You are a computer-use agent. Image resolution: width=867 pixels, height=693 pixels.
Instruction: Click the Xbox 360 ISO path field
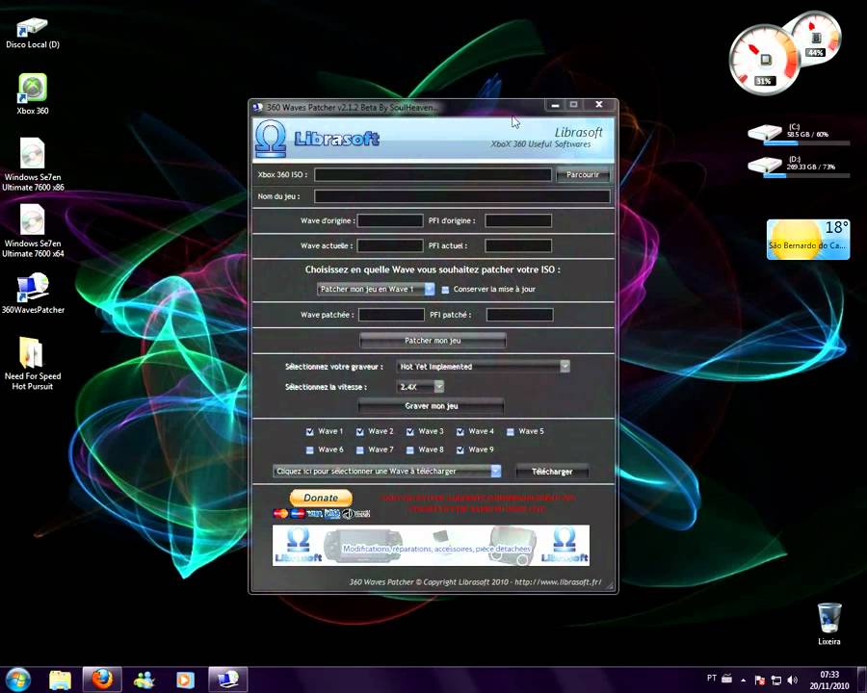tap(433, 174)
